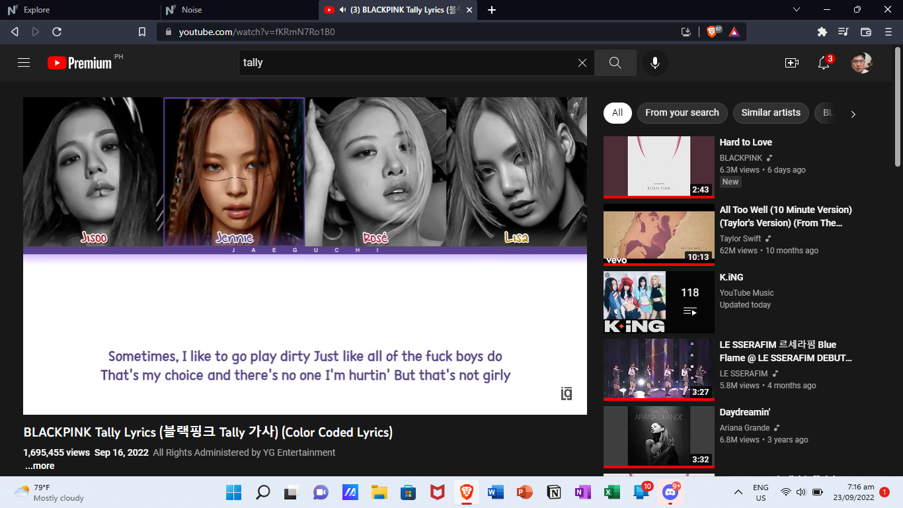Viewport: 903px width, 508px height.
Task: Click the All Too Well video thumbnail
Action: [x=659, y=234]
